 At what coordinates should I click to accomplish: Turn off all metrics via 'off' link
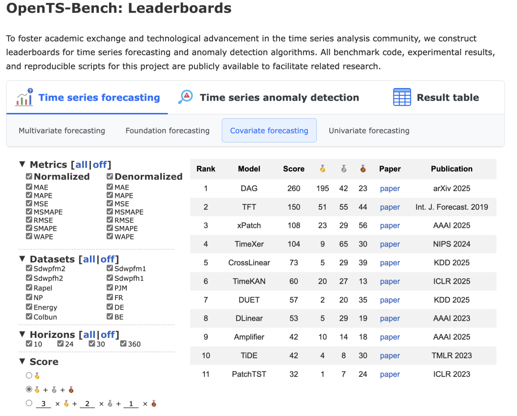pyautogui.click(x=100, y=165)
